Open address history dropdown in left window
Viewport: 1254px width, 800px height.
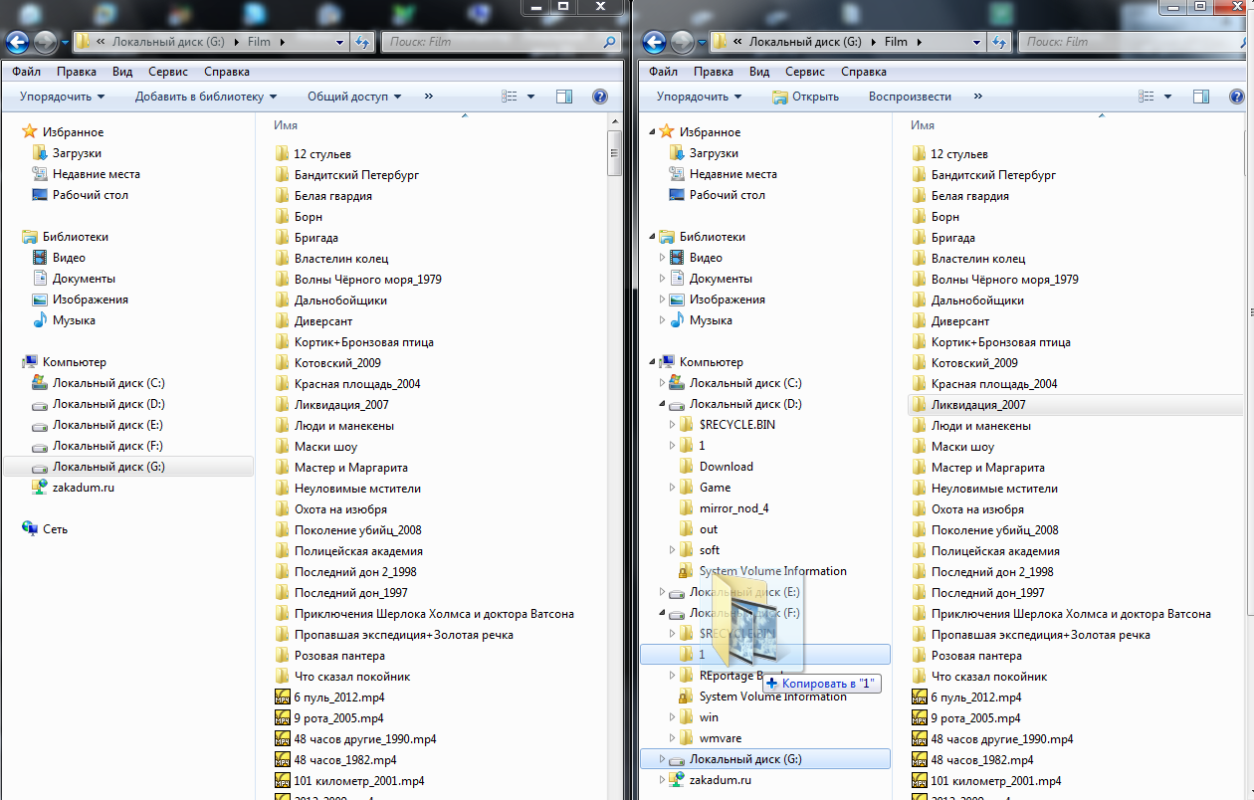point(339,42)
